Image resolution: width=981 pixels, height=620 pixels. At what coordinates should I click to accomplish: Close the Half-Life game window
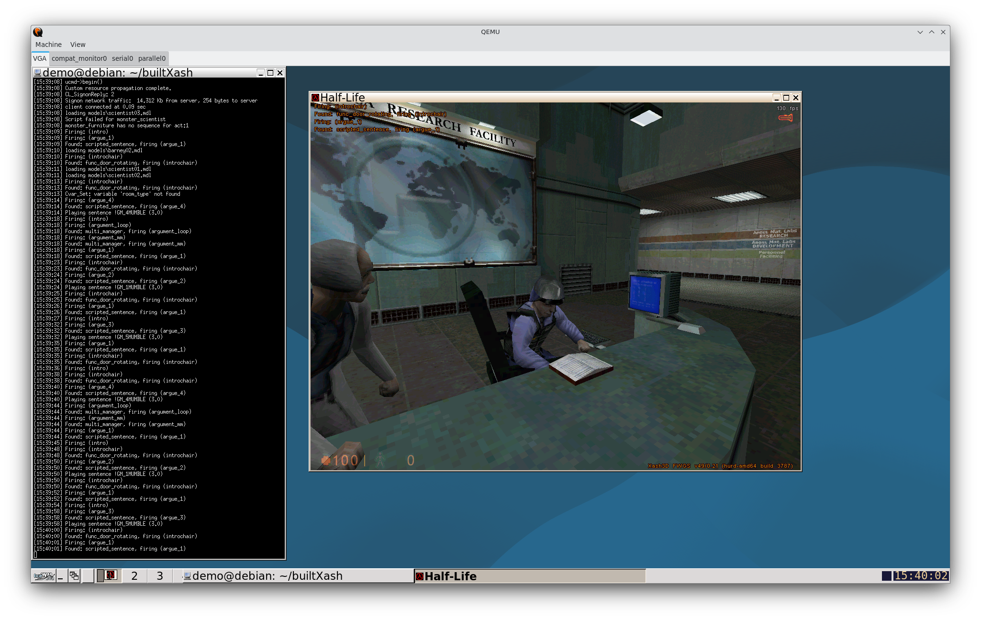click(x=796, y=98)
